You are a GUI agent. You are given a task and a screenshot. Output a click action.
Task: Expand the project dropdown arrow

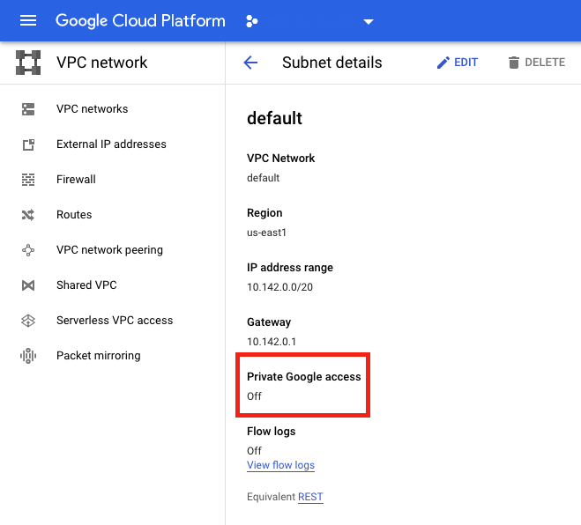(369, 22)
